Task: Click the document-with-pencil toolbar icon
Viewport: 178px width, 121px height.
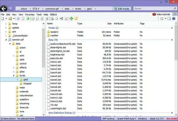Action: click(33, 19)
